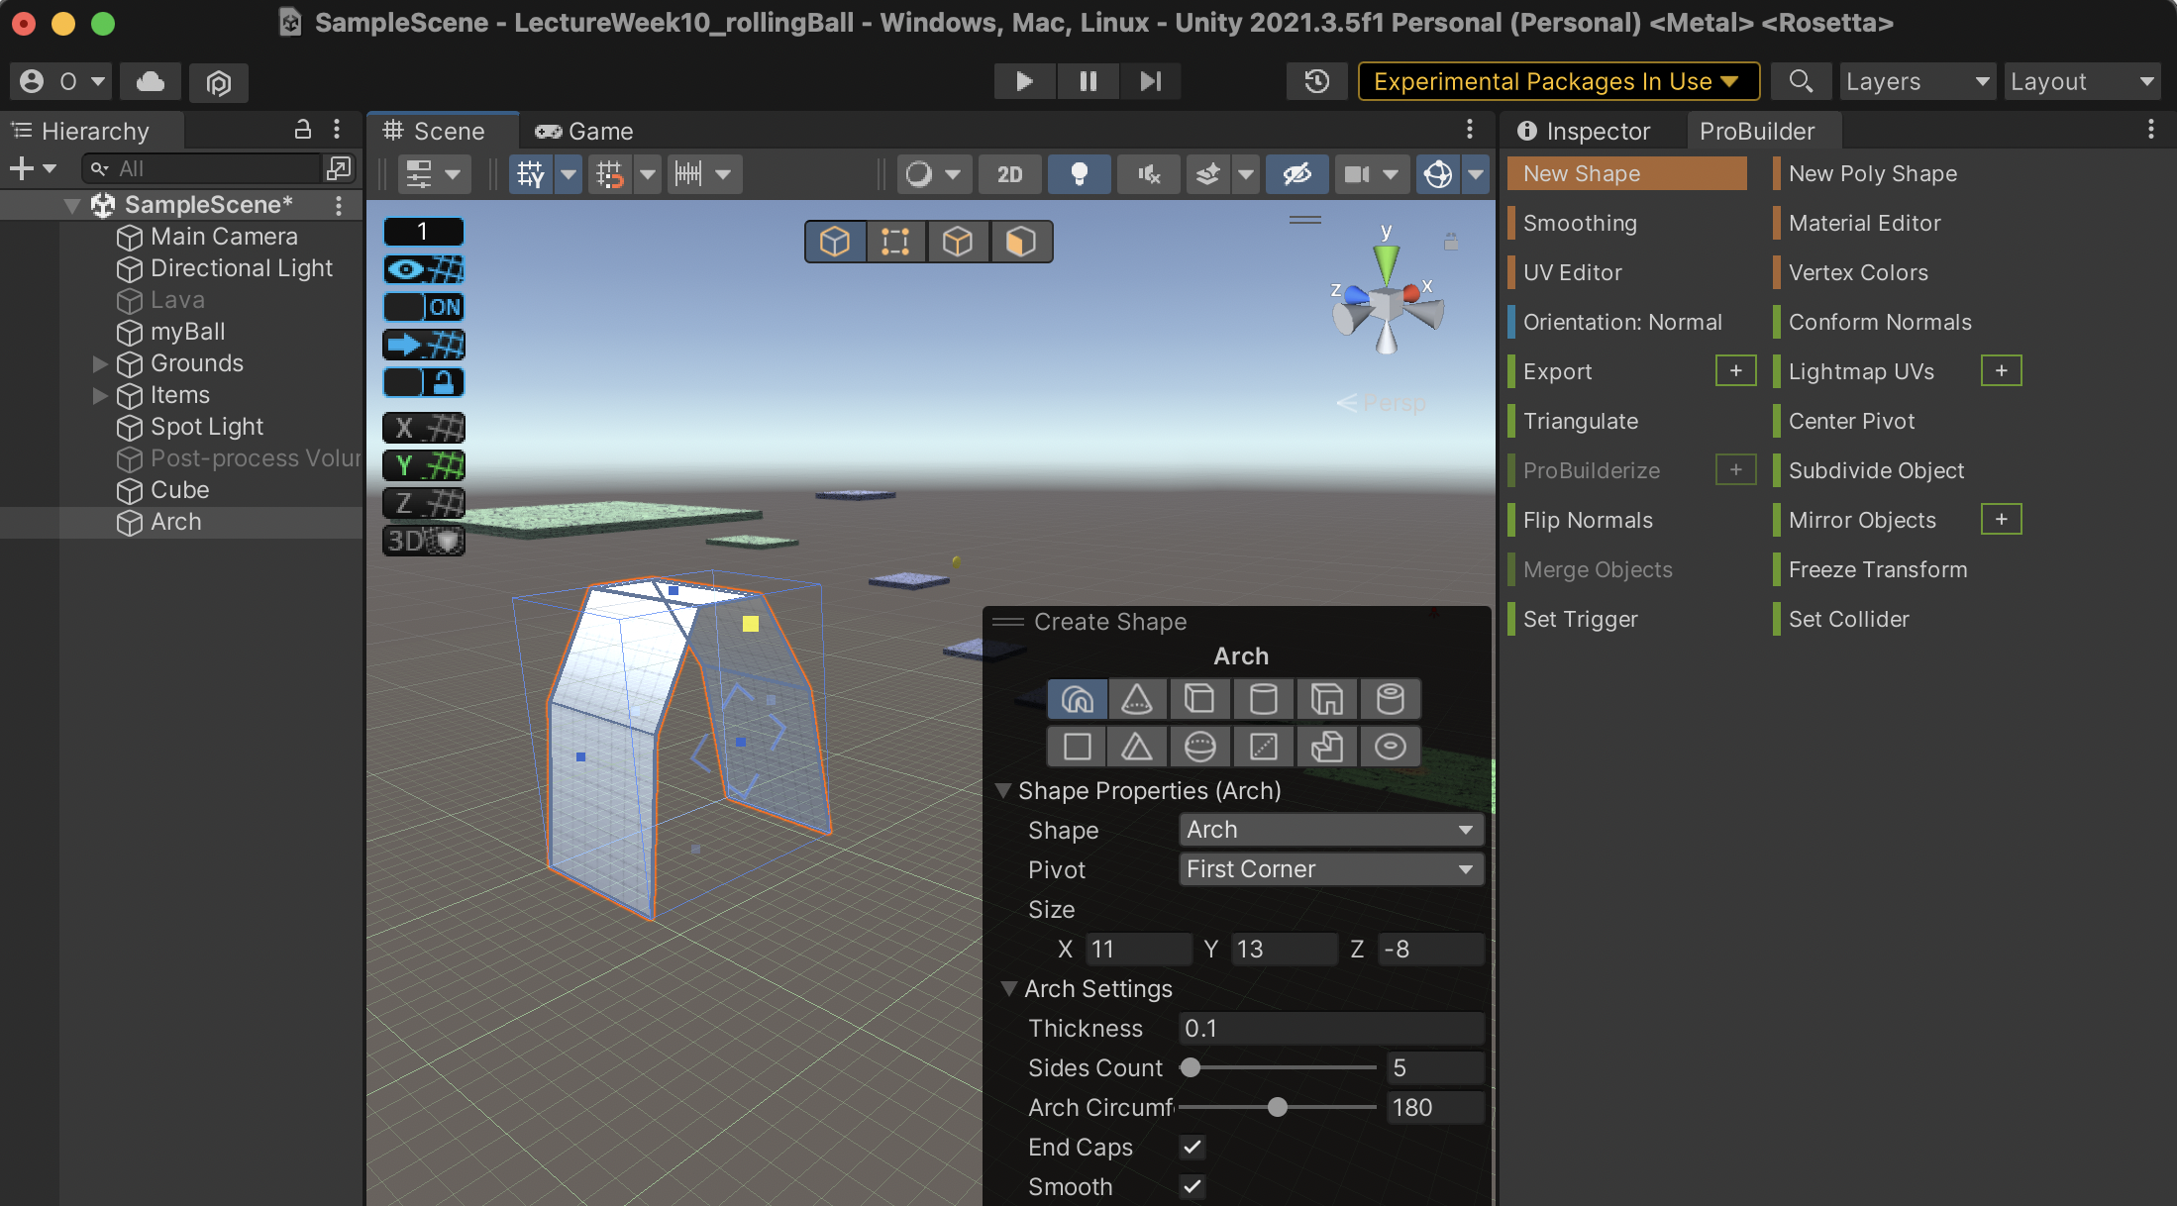Toggle hidden objects visibility in scene
2177x1206 pixels.
click(x=1296, y=174)
